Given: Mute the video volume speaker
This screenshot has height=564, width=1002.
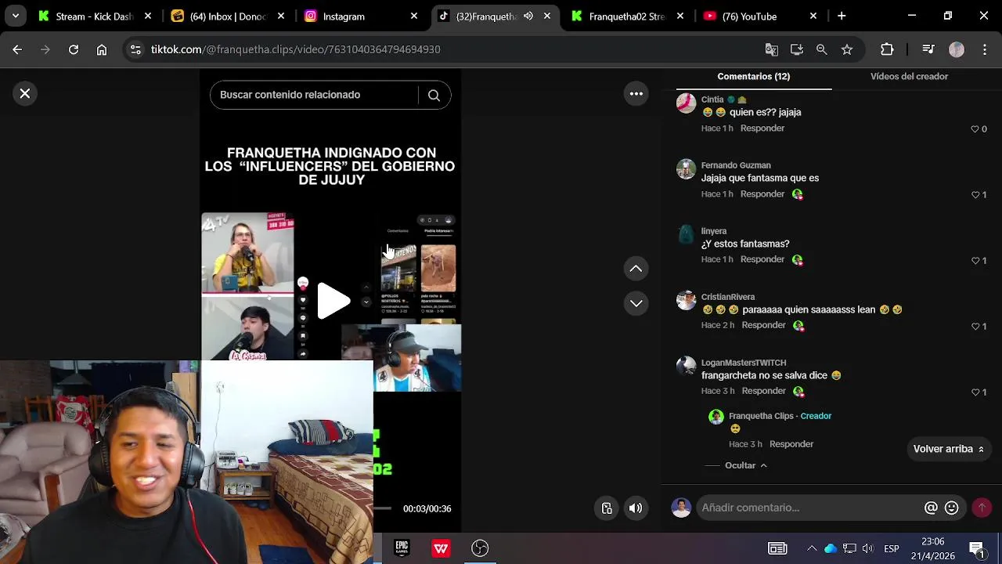Looking at the screenshot, I should 636,508.
